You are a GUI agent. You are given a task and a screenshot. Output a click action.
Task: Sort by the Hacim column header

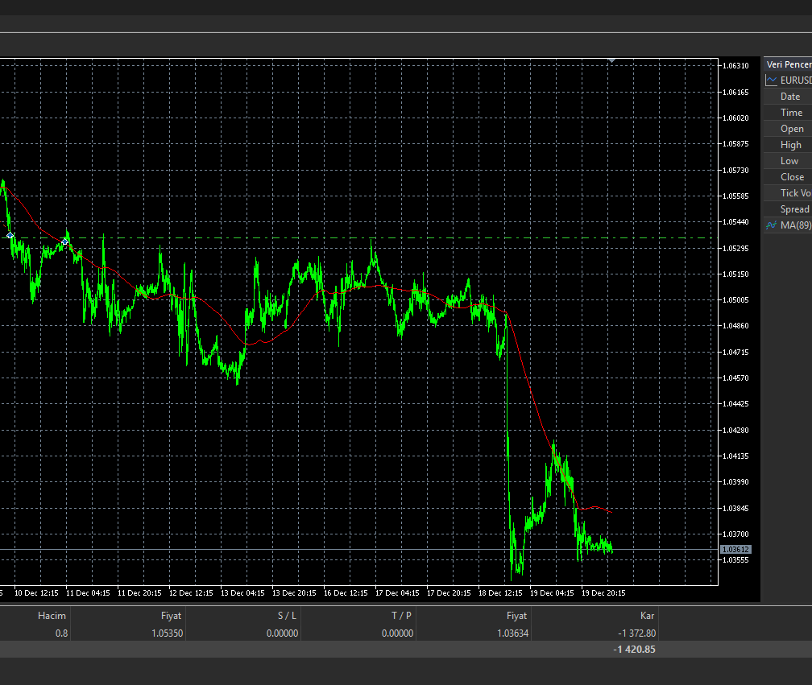[52, 616]
